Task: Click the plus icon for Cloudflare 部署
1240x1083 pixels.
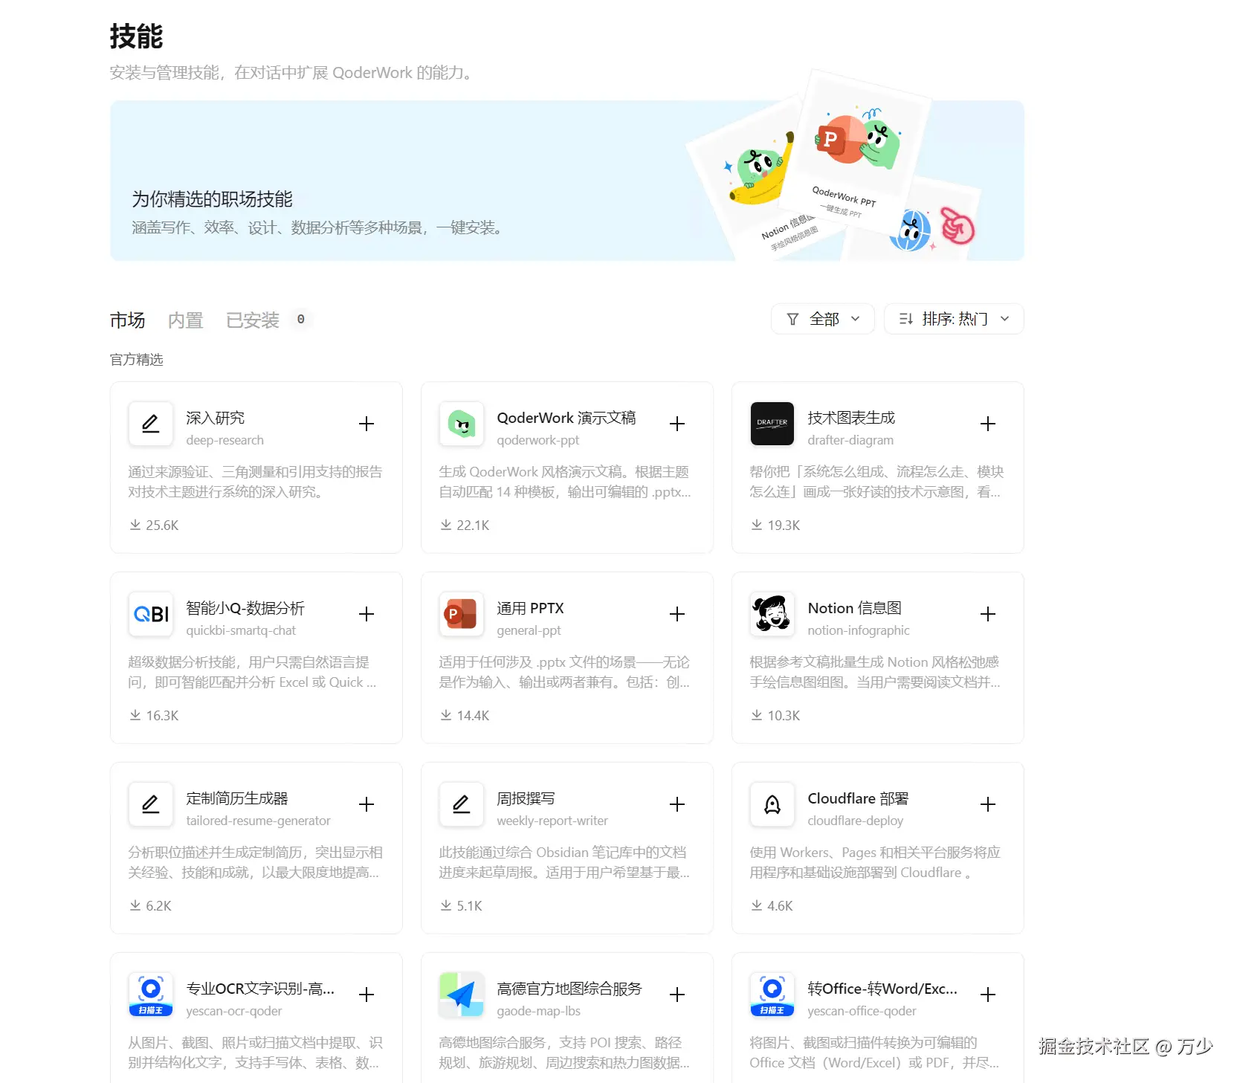Action: pos(988,804)
